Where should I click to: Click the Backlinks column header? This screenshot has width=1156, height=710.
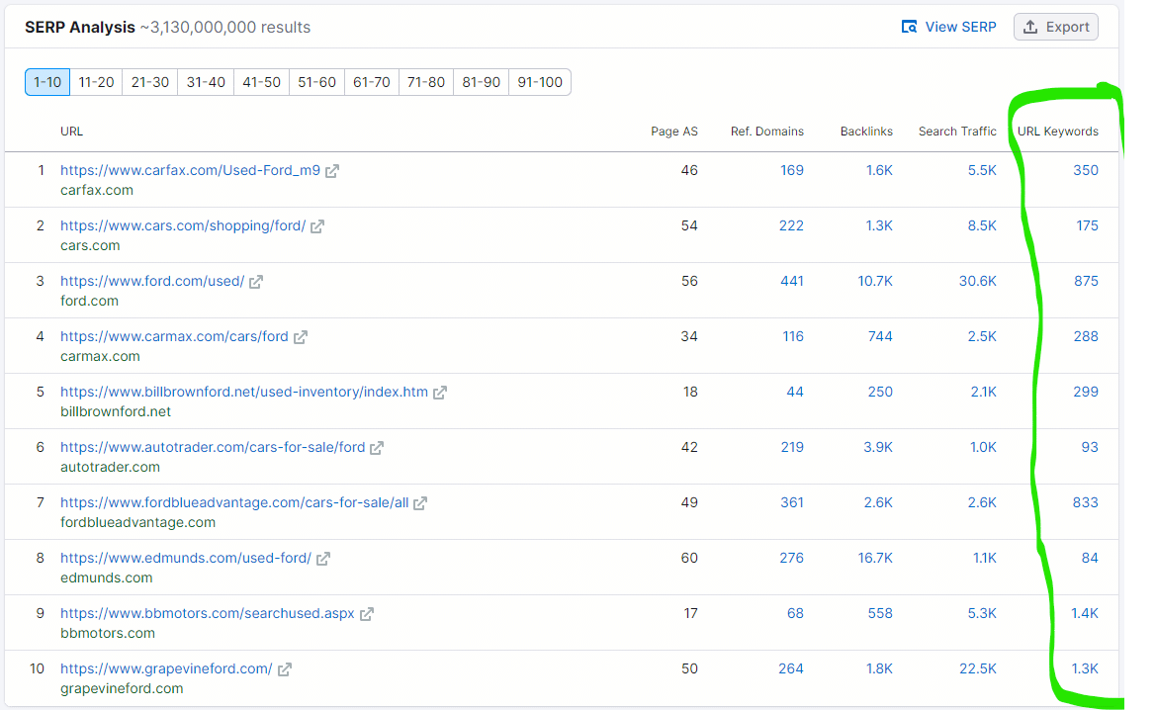point(866,132)
